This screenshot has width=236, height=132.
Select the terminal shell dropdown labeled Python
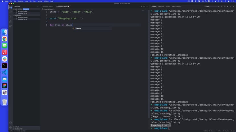coord(211,6)
